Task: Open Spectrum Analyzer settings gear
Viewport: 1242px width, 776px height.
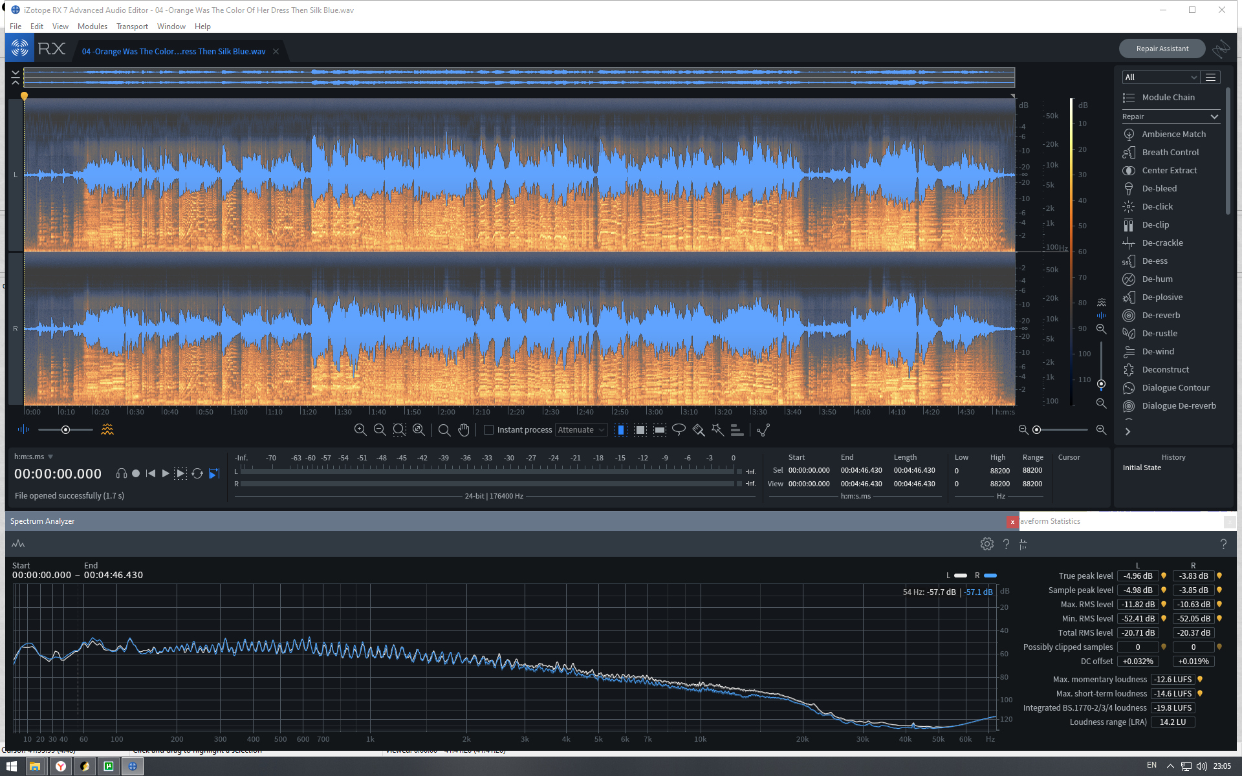Action: 986,544
